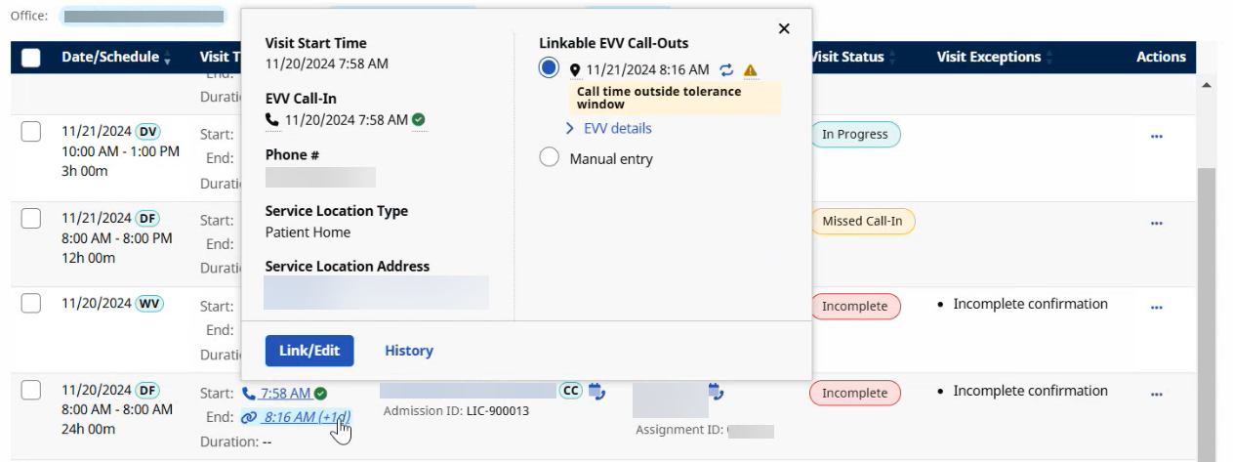
Task: Open the History tab in the popup
Action: click(x=409, y=351)
